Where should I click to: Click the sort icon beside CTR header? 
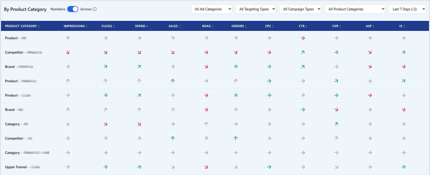point(306,26)
